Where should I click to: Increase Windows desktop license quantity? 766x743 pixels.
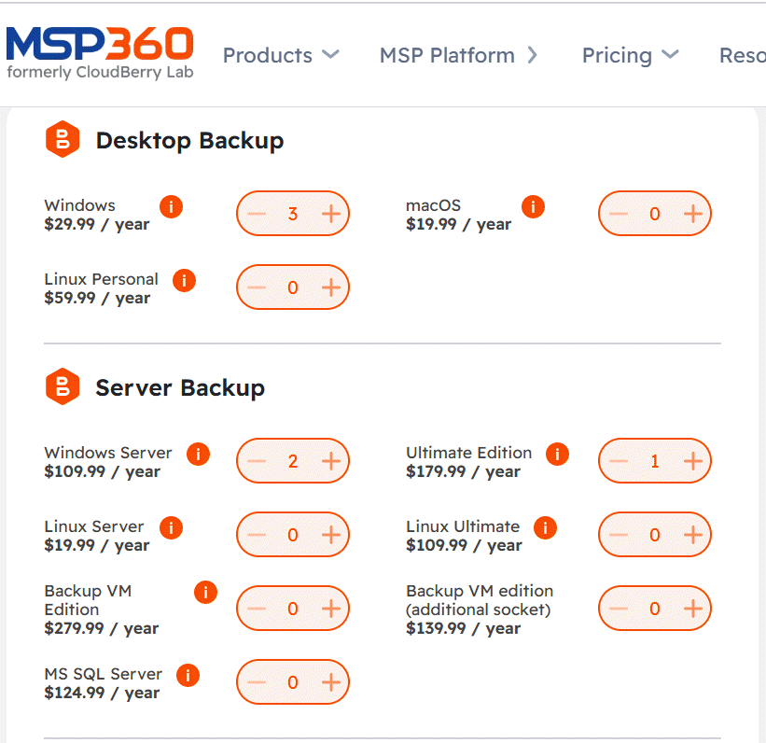(330, 214)
